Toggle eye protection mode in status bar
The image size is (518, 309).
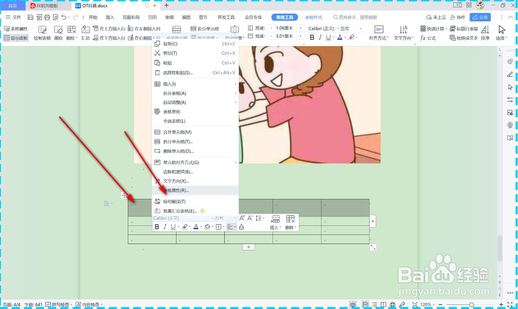(x=353, y=304)
